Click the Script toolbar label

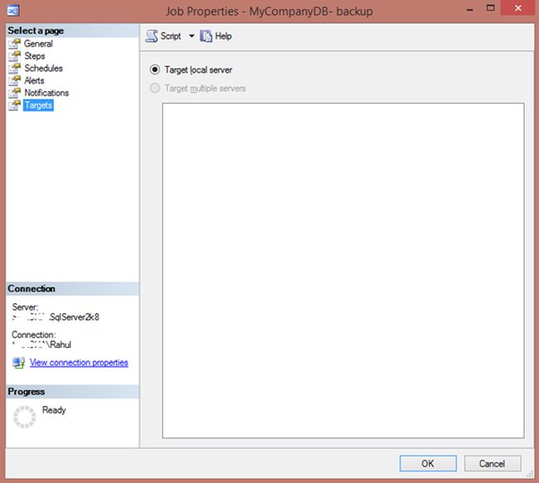pyautogui.click(x=171, y=36)
